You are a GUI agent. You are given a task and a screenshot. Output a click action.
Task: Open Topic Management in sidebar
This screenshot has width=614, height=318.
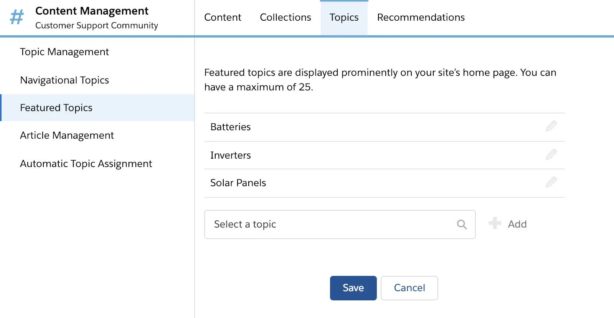(64, 52)
